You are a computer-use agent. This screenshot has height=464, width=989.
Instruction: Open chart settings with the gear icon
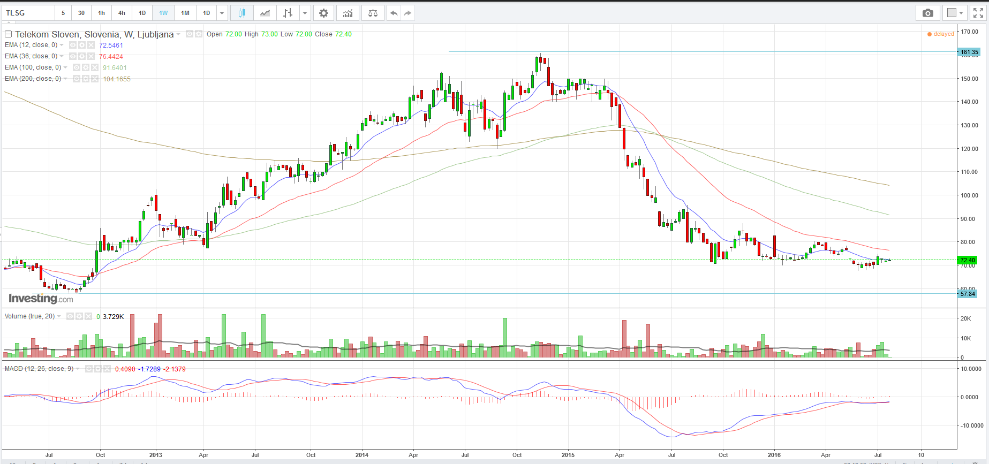323,13
